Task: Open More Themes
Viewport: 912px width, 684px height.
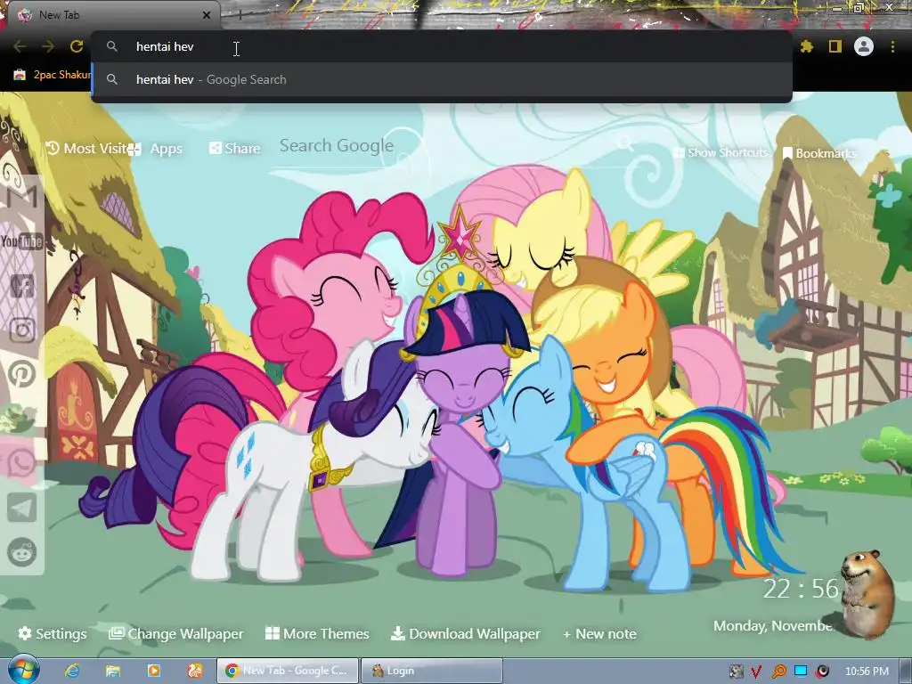Action: click(x=317, y=633)
